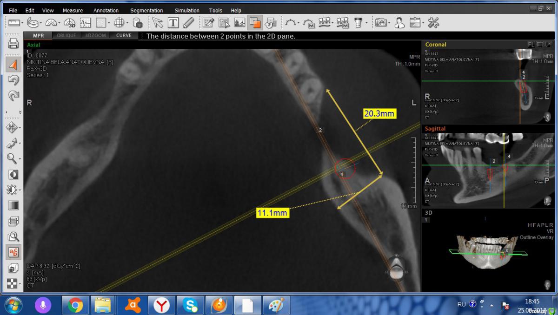This screenshot has height=315, width=558.
Task: Switch to the CURVE tab
Action: coord(124,35)
